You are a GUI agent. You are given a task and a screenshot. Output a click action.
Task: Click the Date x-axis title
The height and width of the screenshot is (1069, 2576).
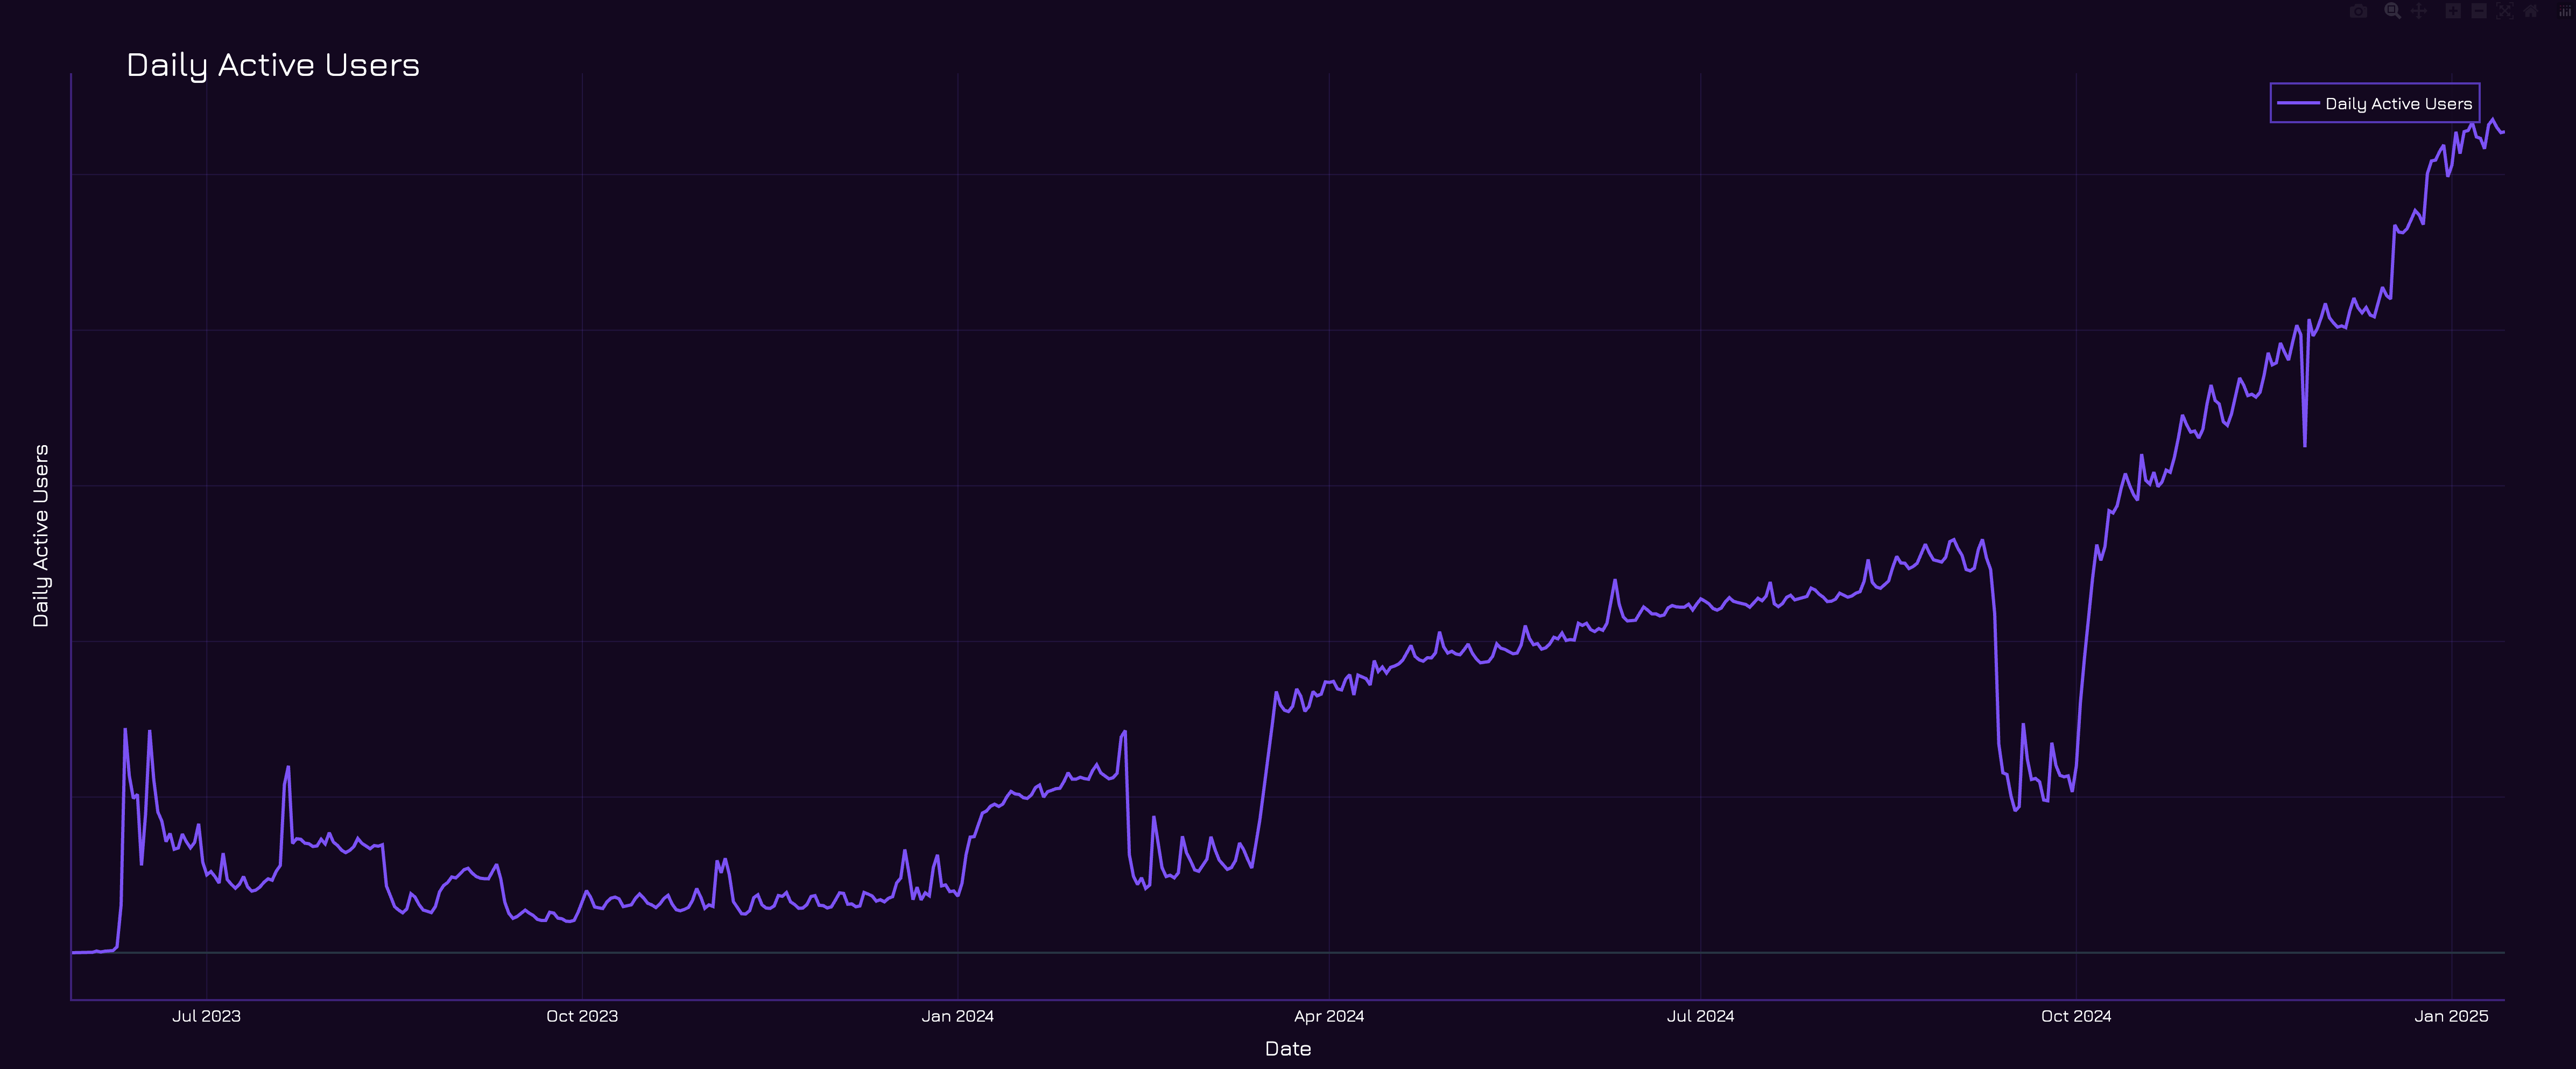[x=1287, y=1048]
